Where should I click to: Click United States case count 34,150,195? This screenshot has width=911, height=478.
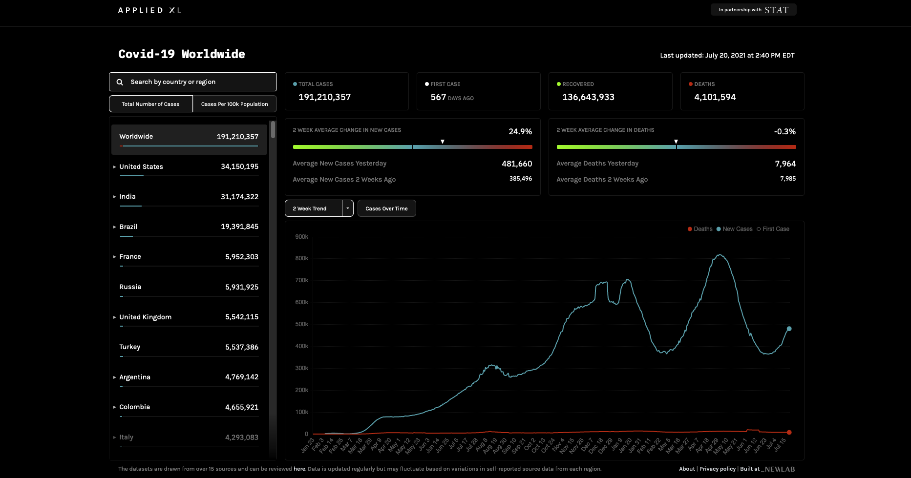[239, 166]
